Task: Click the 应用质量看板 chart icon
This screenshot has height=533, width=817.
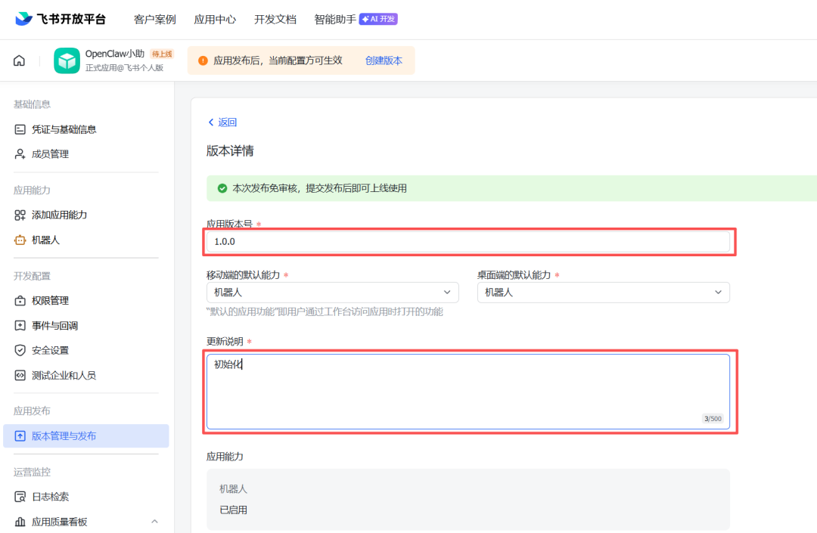Action: click(x=20, y=522)
